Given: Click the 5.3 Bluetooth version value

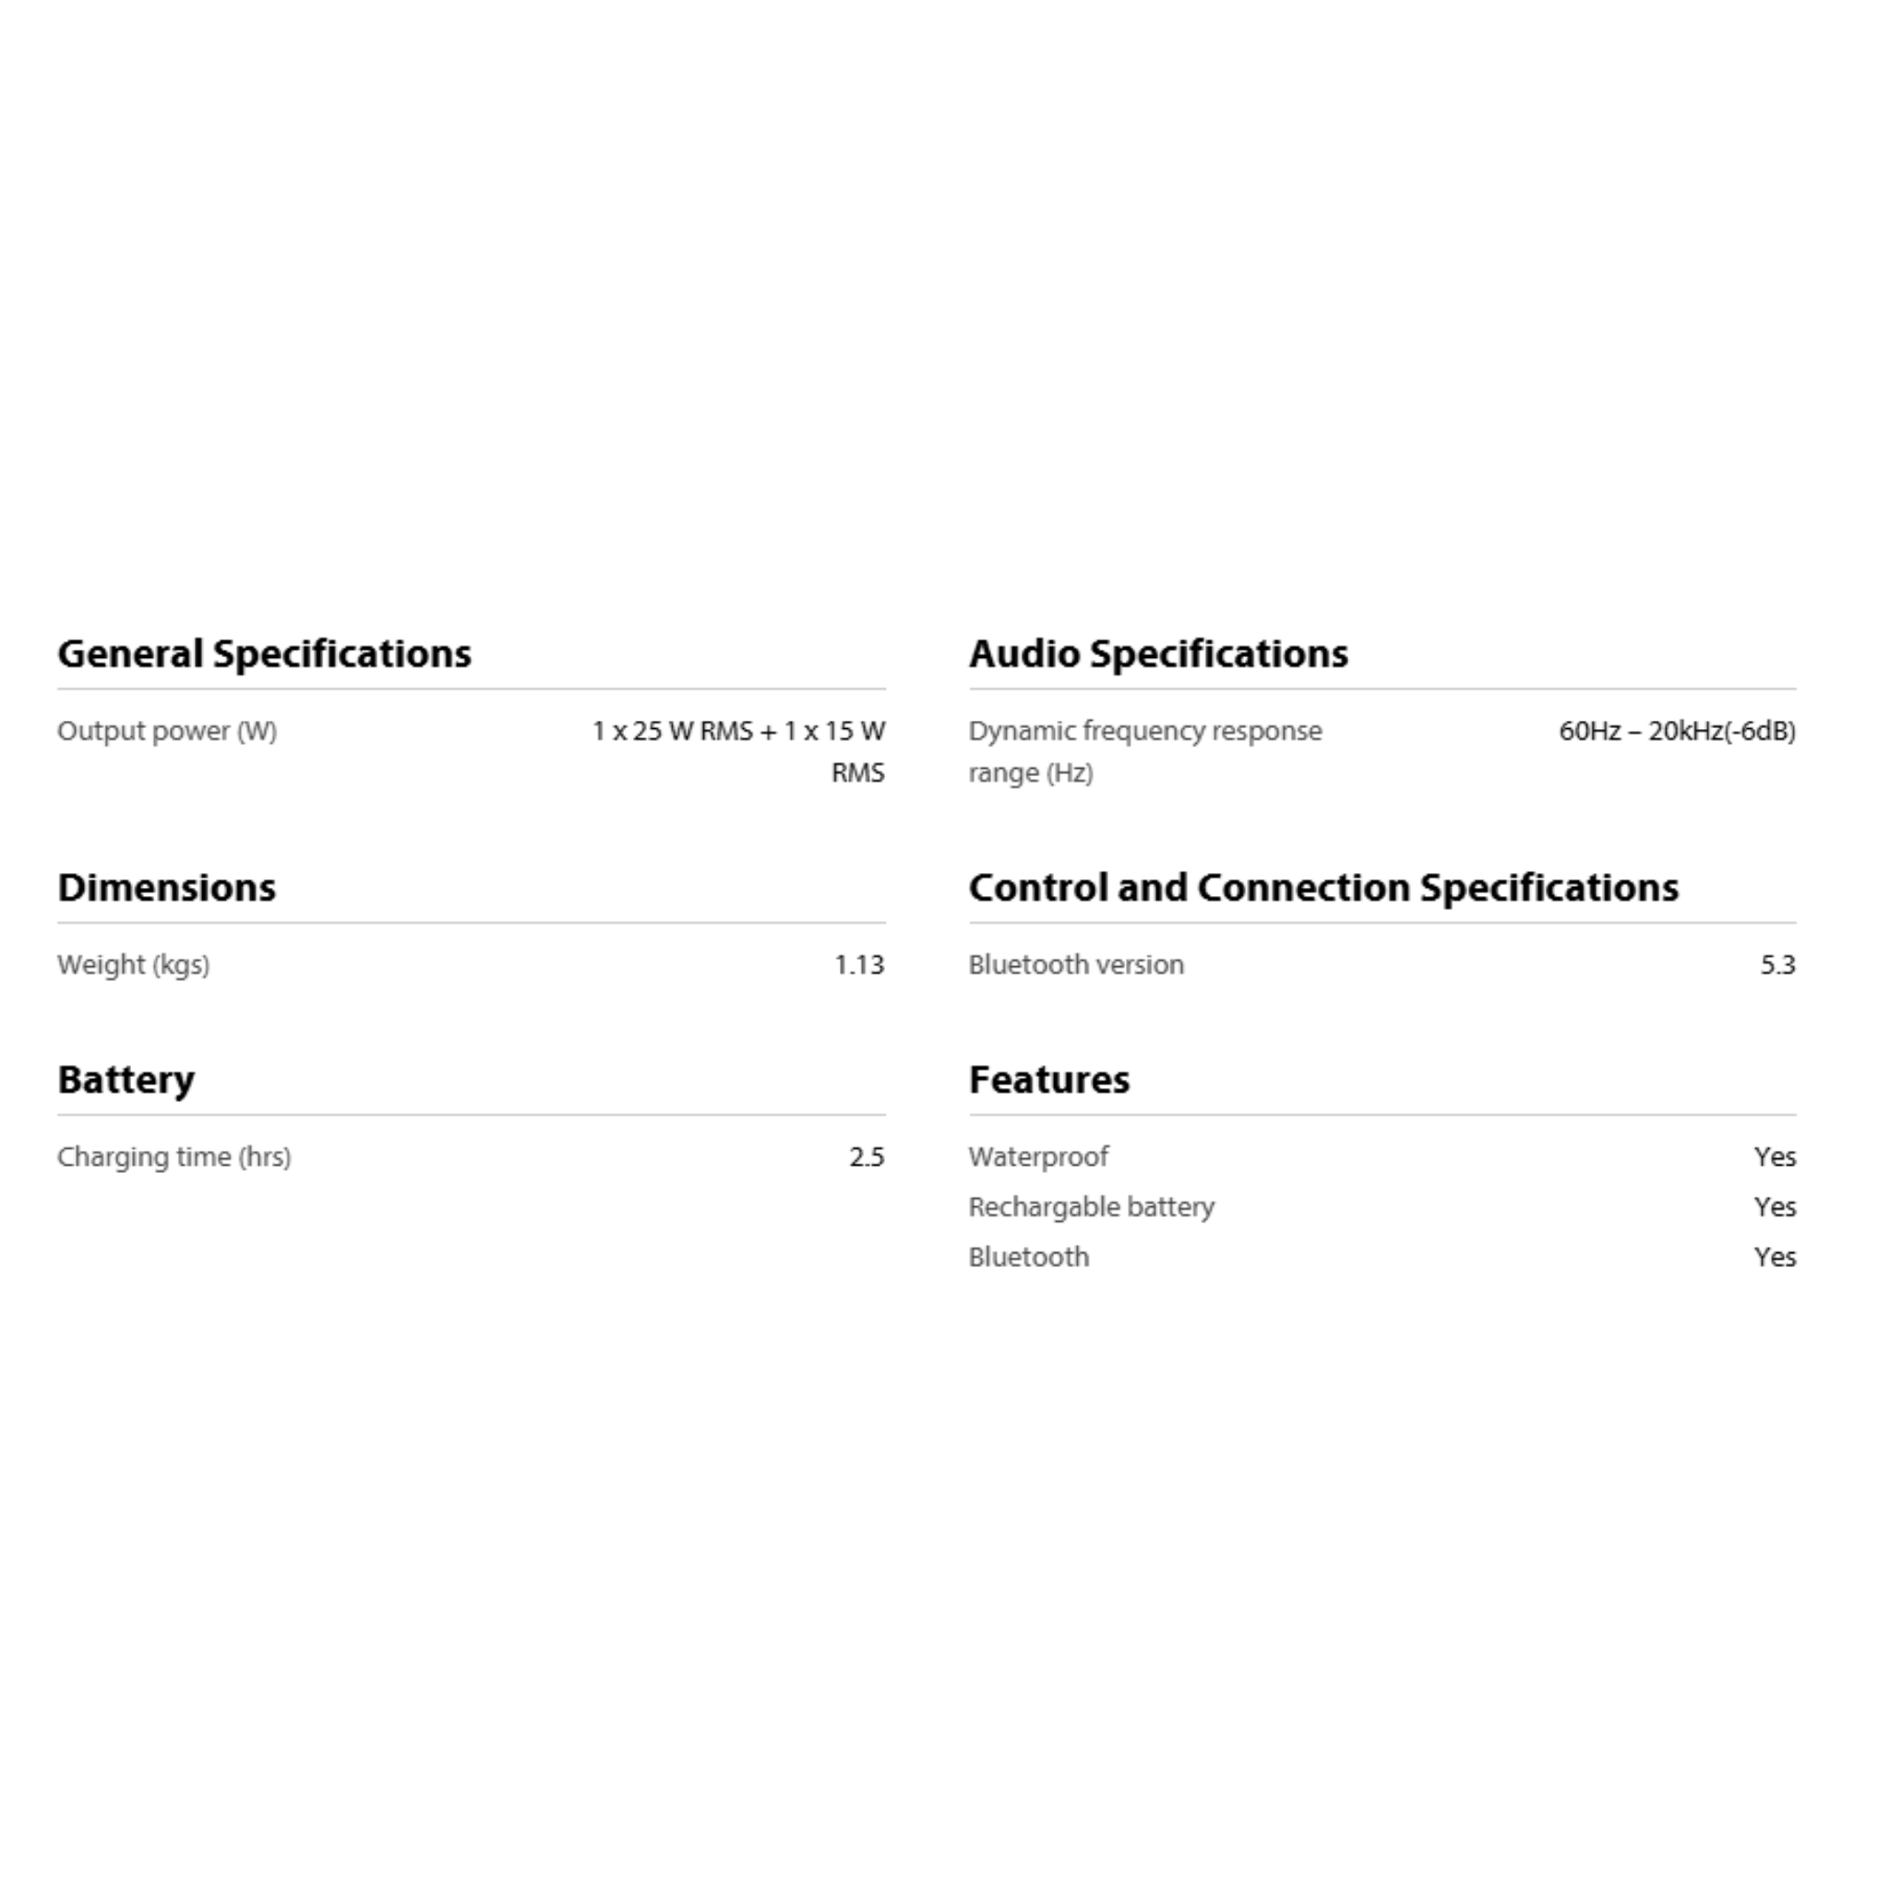Looking at the screenshot, I should (1777, 964).
